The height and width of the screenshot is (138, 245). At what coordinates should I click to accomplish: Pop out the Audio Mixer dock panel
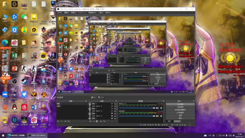click(x=164, y=101)
